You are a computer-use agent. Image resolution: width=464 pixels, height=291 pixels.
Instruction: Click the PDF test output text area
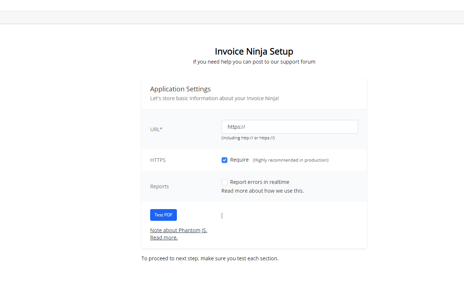(x=256, y=215)
